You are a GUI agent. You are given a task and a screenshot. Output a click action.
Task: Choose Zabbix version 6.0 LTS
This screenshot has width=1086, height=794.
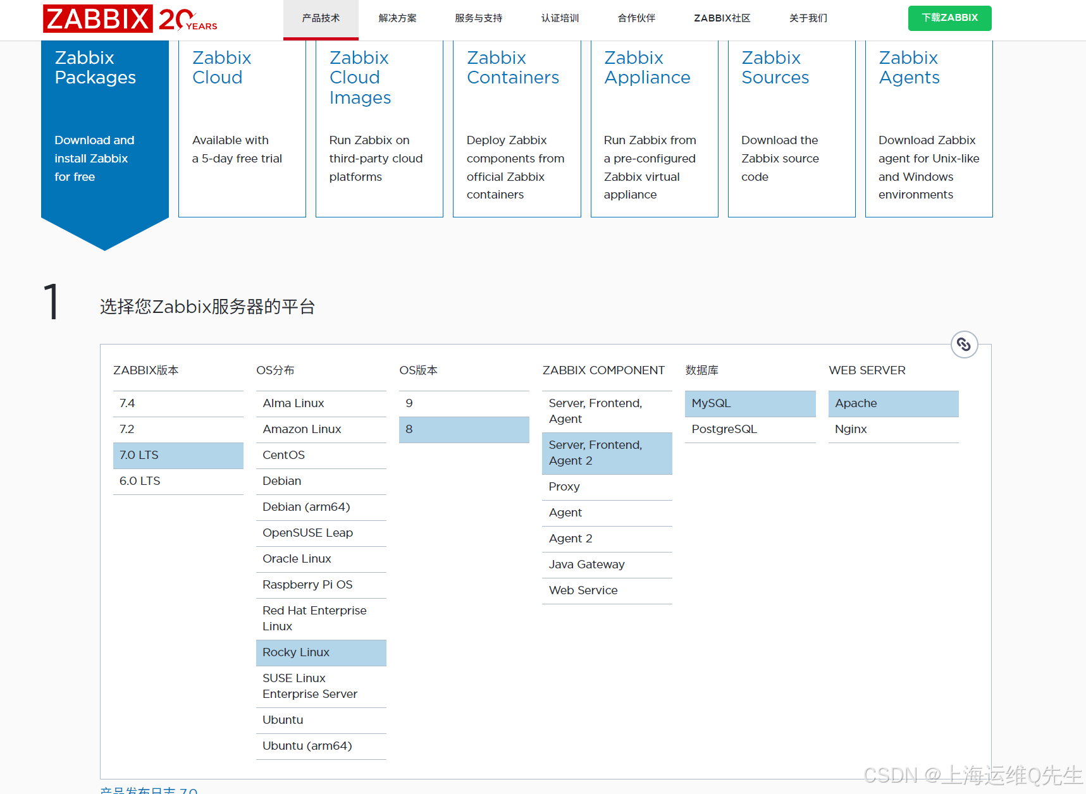178,481
